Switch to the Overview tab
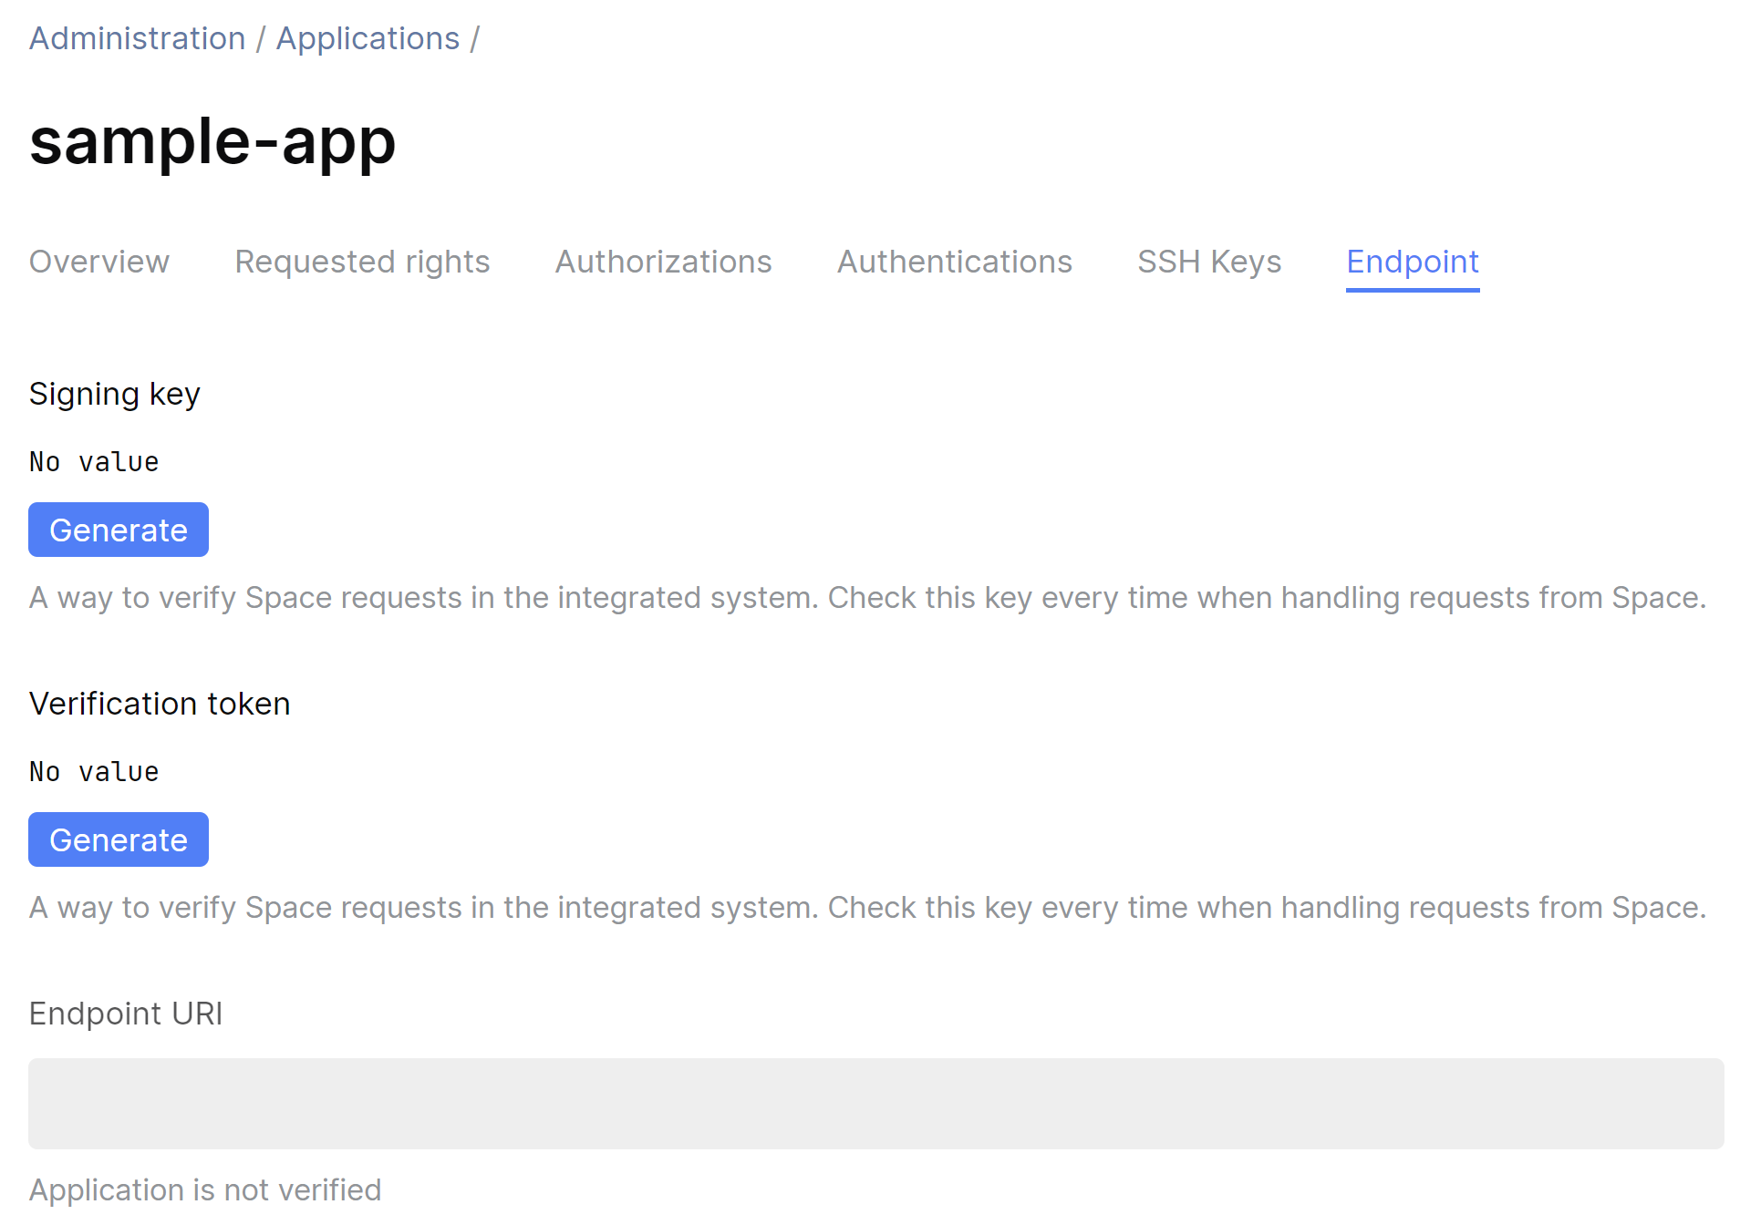1740x1225 pixels. pos(99,262)
